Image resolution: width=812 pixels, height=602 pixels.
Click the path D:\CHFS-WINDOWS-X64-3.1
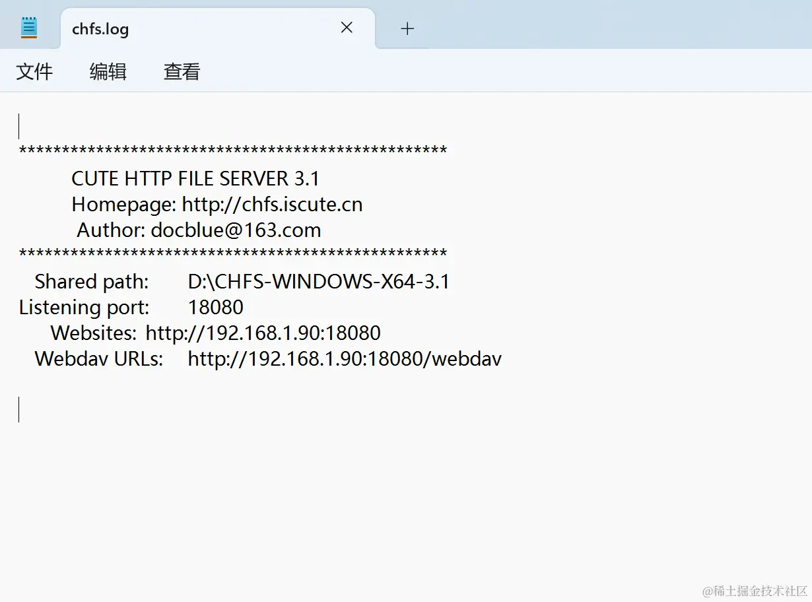[x=319, y=282]
